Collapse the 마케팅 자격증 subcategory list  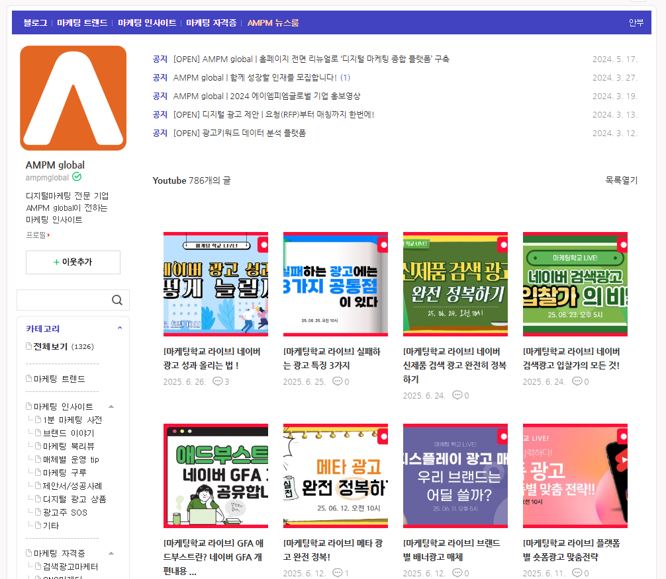point(111,553)
